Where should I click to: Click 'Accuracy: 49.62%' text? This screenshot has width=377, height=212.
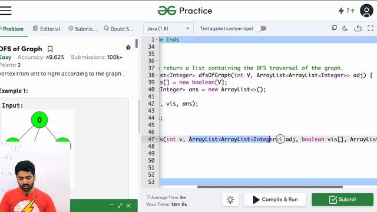41,57
